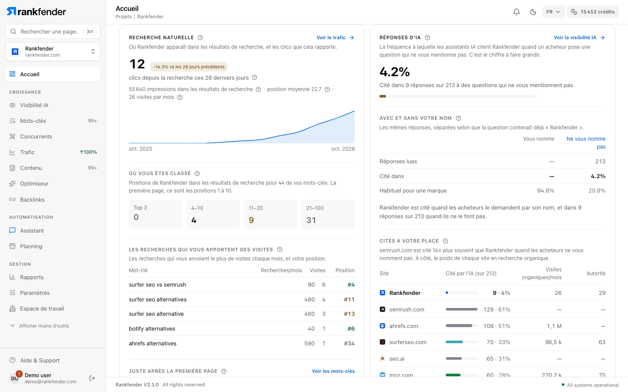Viewport: 628px width, 392px height.
Task: Expand the Rankfender project selector
Action: 53,52
